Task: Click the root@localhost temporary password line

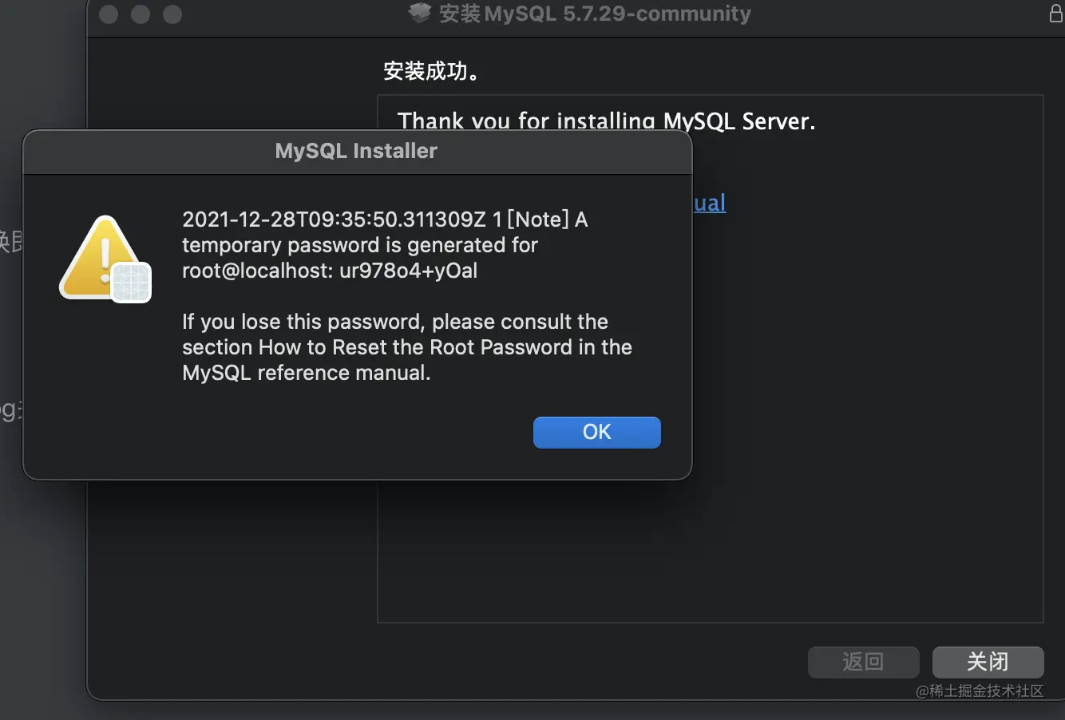Action: point(330,271)
